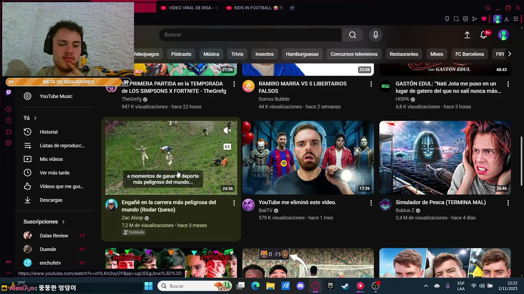This screenshot has width=524, height=294.
Task: Select the Trivia filter chip
Action: pyautogui.click(x=237, y=54)
